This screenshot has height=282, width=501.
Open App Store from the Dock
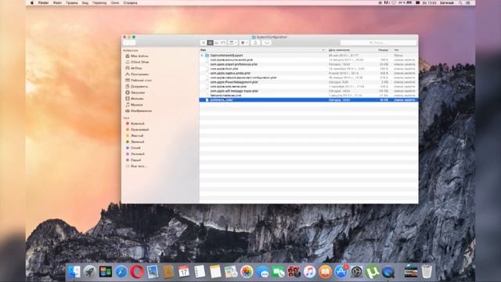[x=341, y=272]
